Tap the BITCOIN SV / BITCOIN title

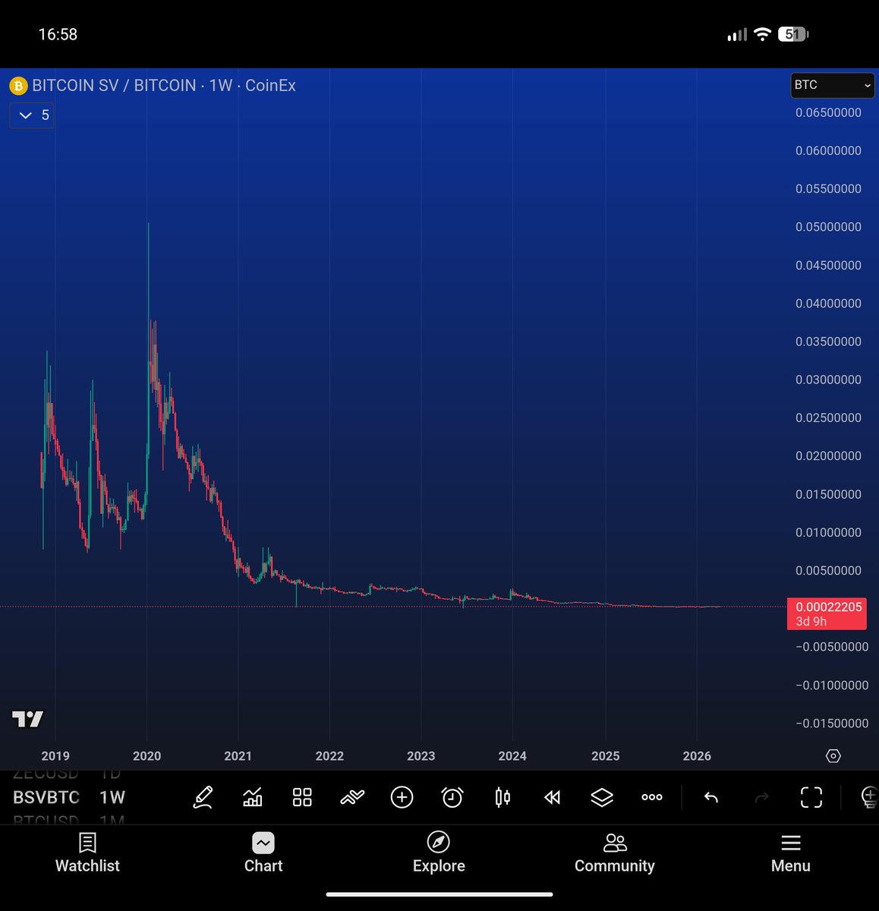(114, 86)
